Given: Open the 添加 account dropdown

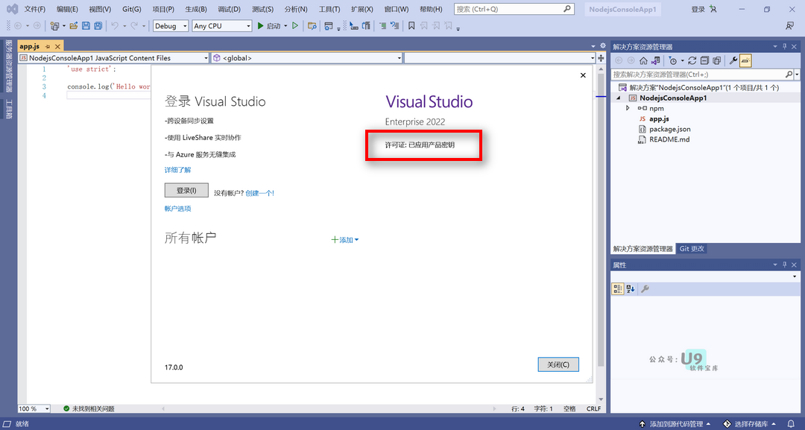Looking at the screenshot, I should [345, 240].
